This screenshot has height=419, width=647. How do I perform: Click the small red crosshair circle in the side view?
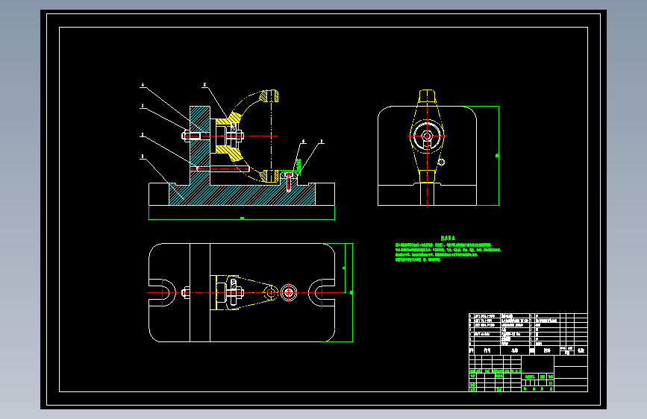pos(441,162)
